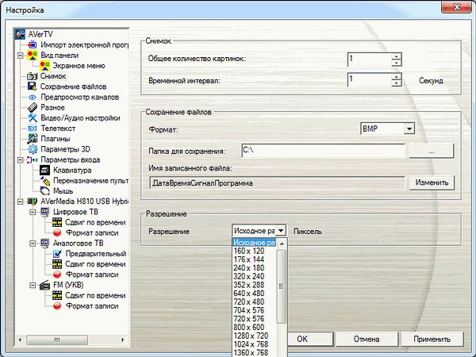Click the OK button

310,339
